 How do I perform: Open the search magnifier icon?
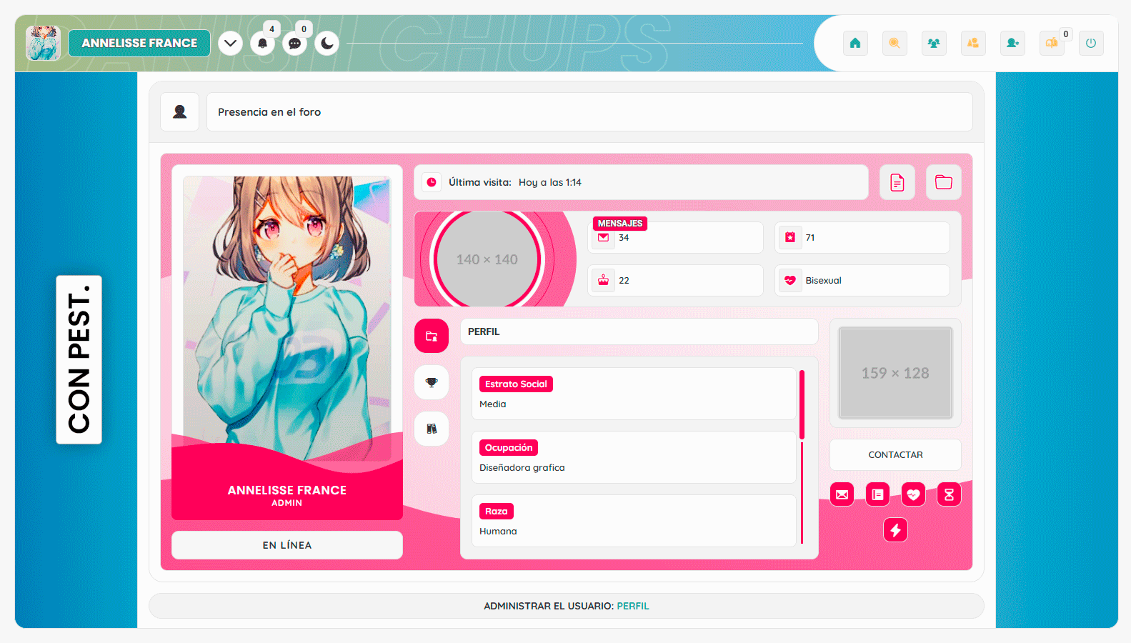pos(895,43)
